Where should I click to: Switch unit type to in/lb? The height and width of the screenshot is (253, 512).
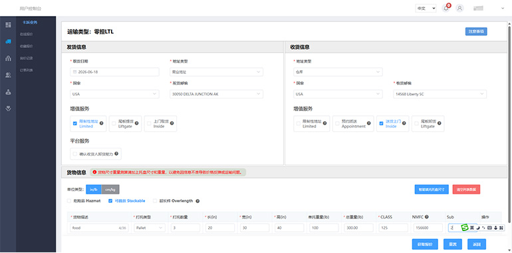pos(94,190)
